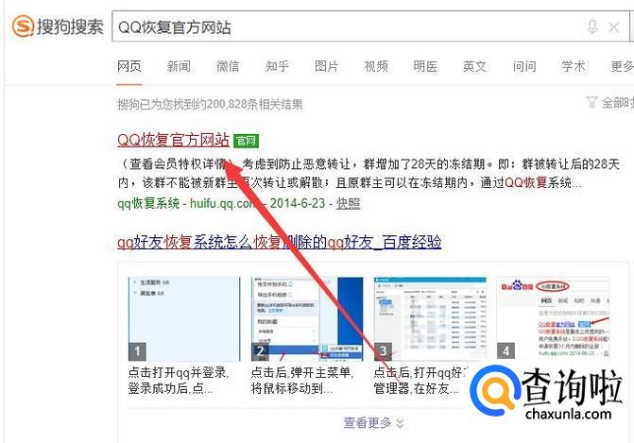This screenshot has height=443, width=634.
Task: Click the green 官网 badge
Action: click(247, 141)
